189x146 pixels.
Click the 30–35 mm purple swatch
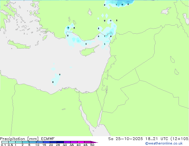[67, 142]
